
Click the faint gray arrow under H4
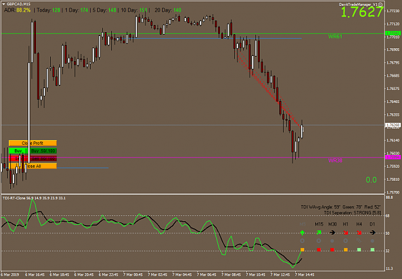coord(359,241)
